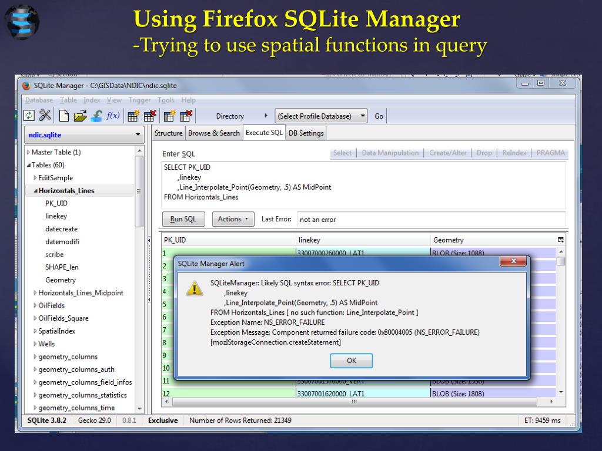Close the SQLite Manager Alert dialog
602x451 pixels.
pyautogui.click(x=514, y=261)
